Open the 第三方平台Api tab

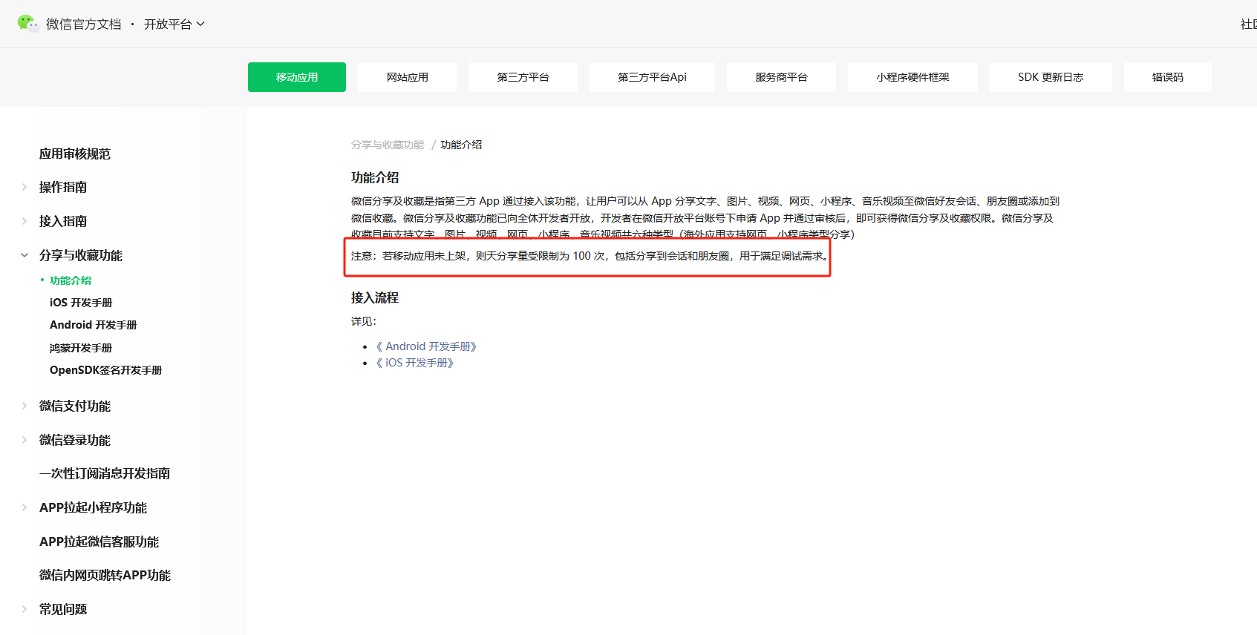652,77
